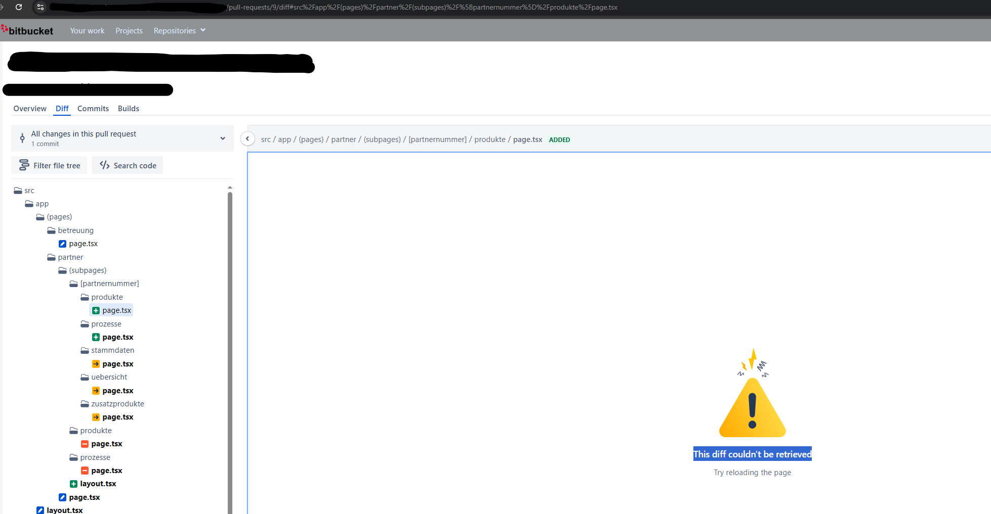
Task: Click the Bitbucket logo
Action: pyautogui.click(x=27, y=30)
